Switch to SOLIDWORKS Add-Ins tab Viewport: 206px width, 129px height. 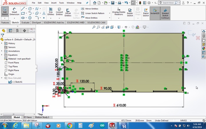coord(54,23)
